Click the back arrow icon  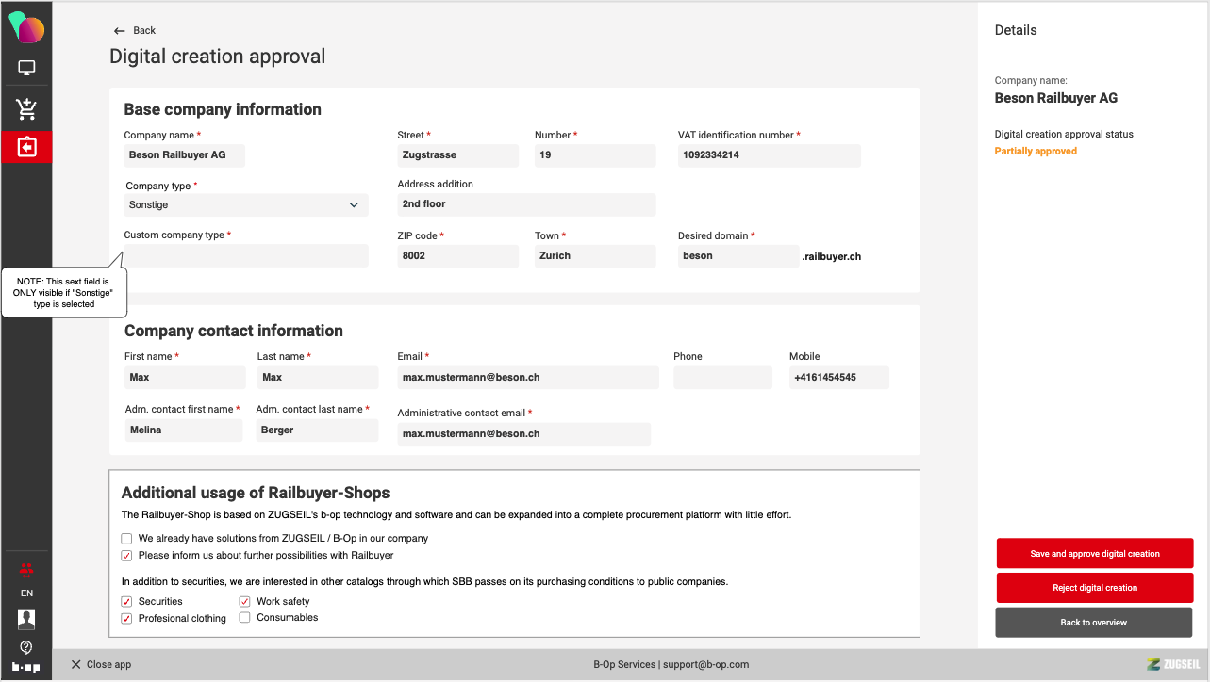click(119, 31)
